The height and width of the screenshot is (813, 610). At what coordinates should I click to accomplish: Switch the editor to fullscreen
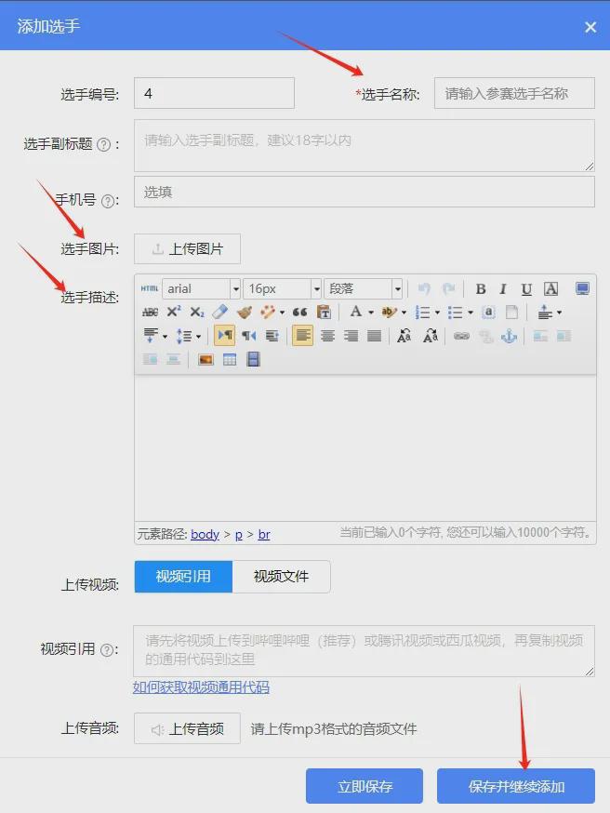pos(582,288)
